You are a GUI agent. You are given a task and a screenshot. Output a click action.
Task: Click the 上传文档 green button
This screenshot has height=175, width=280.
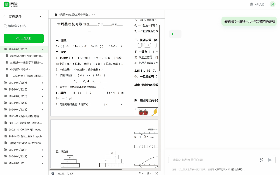coord(24,38)
